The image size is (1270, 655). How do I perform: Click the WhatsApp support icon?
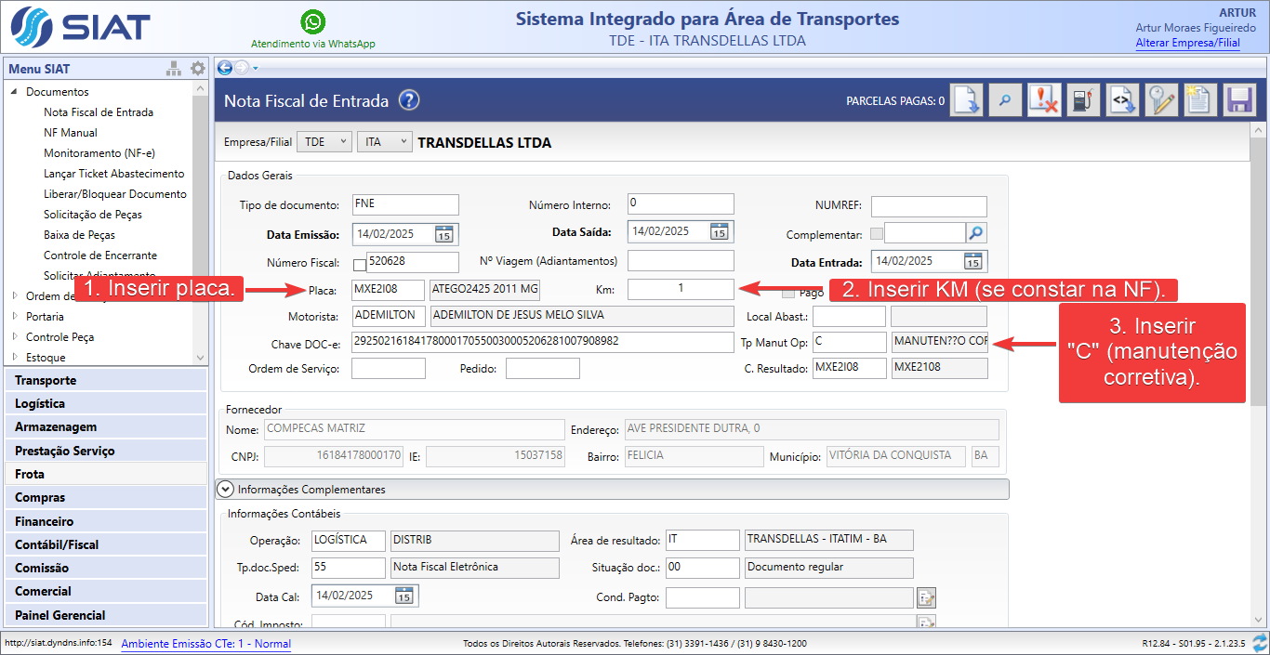pyautogui.click(x=313, y=22)
